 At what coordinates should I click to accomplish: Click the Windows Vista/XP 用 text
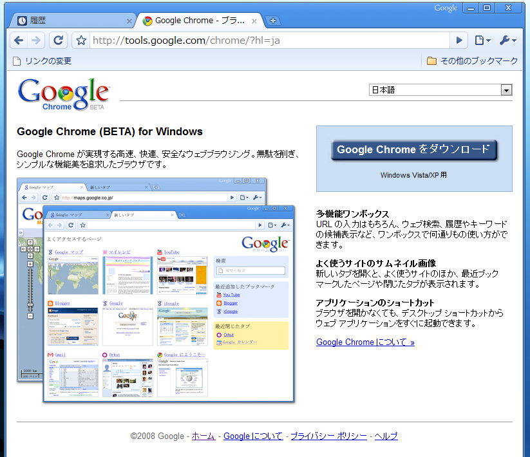tap(413, 175)
